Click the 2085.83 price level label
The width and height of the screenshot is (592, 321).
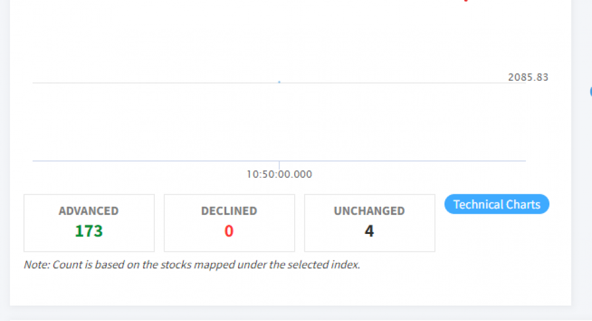pyautogui.click(x=528, y=77)
